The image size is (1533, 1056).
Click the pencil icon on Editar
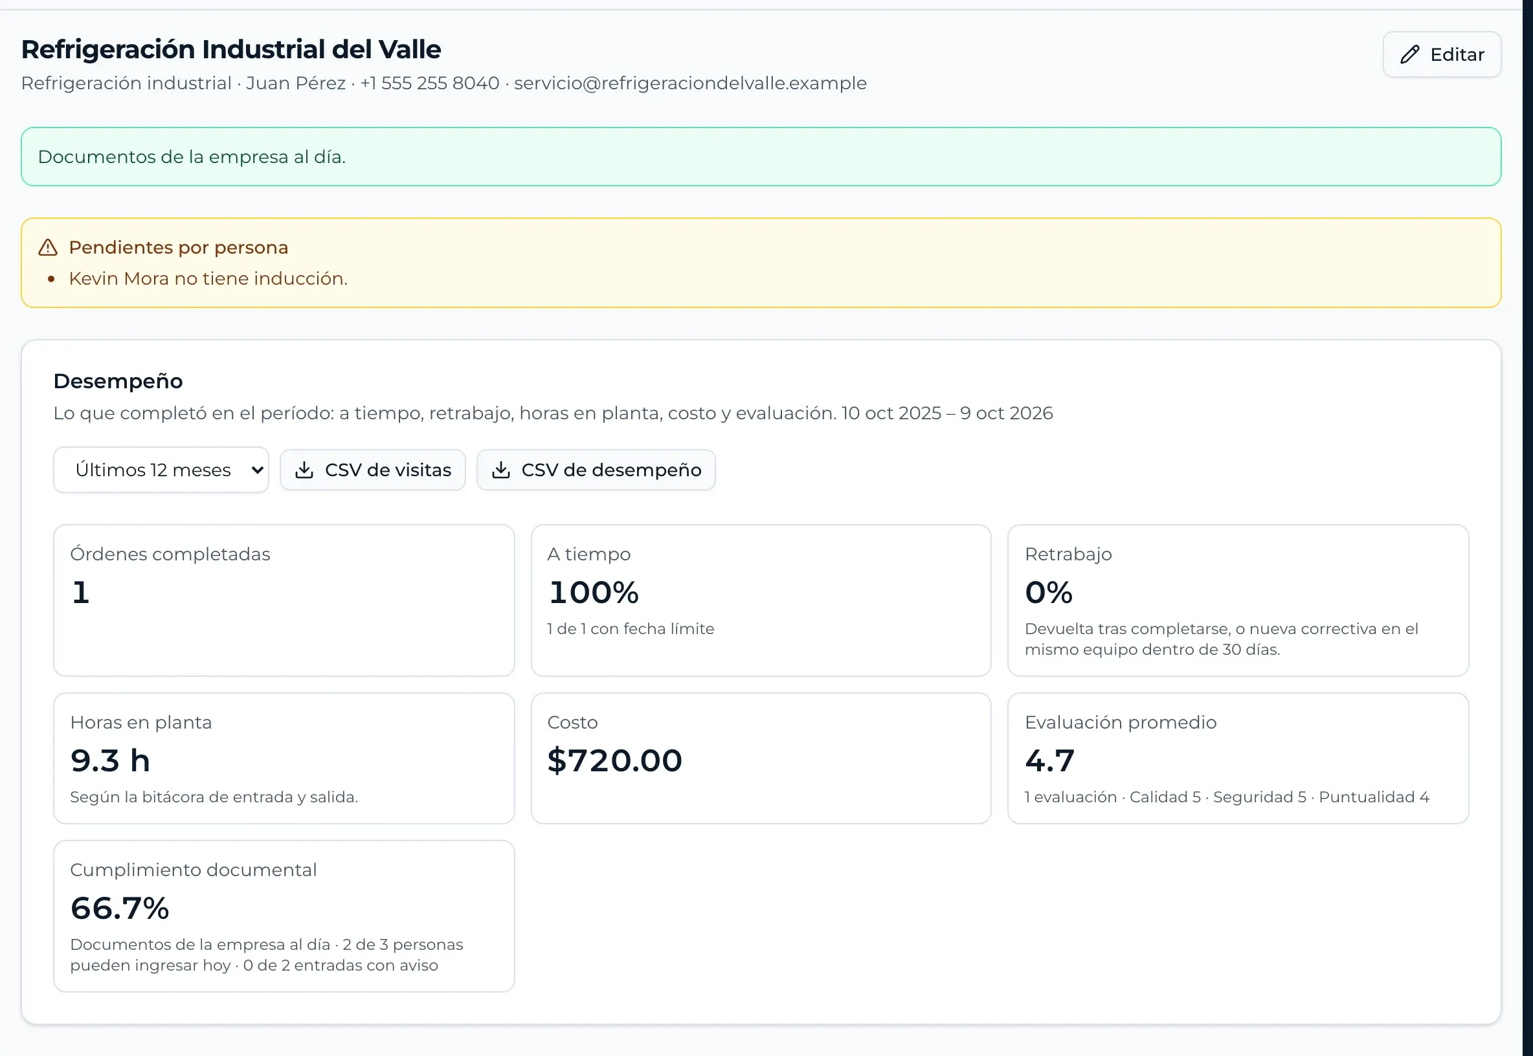1409,54
